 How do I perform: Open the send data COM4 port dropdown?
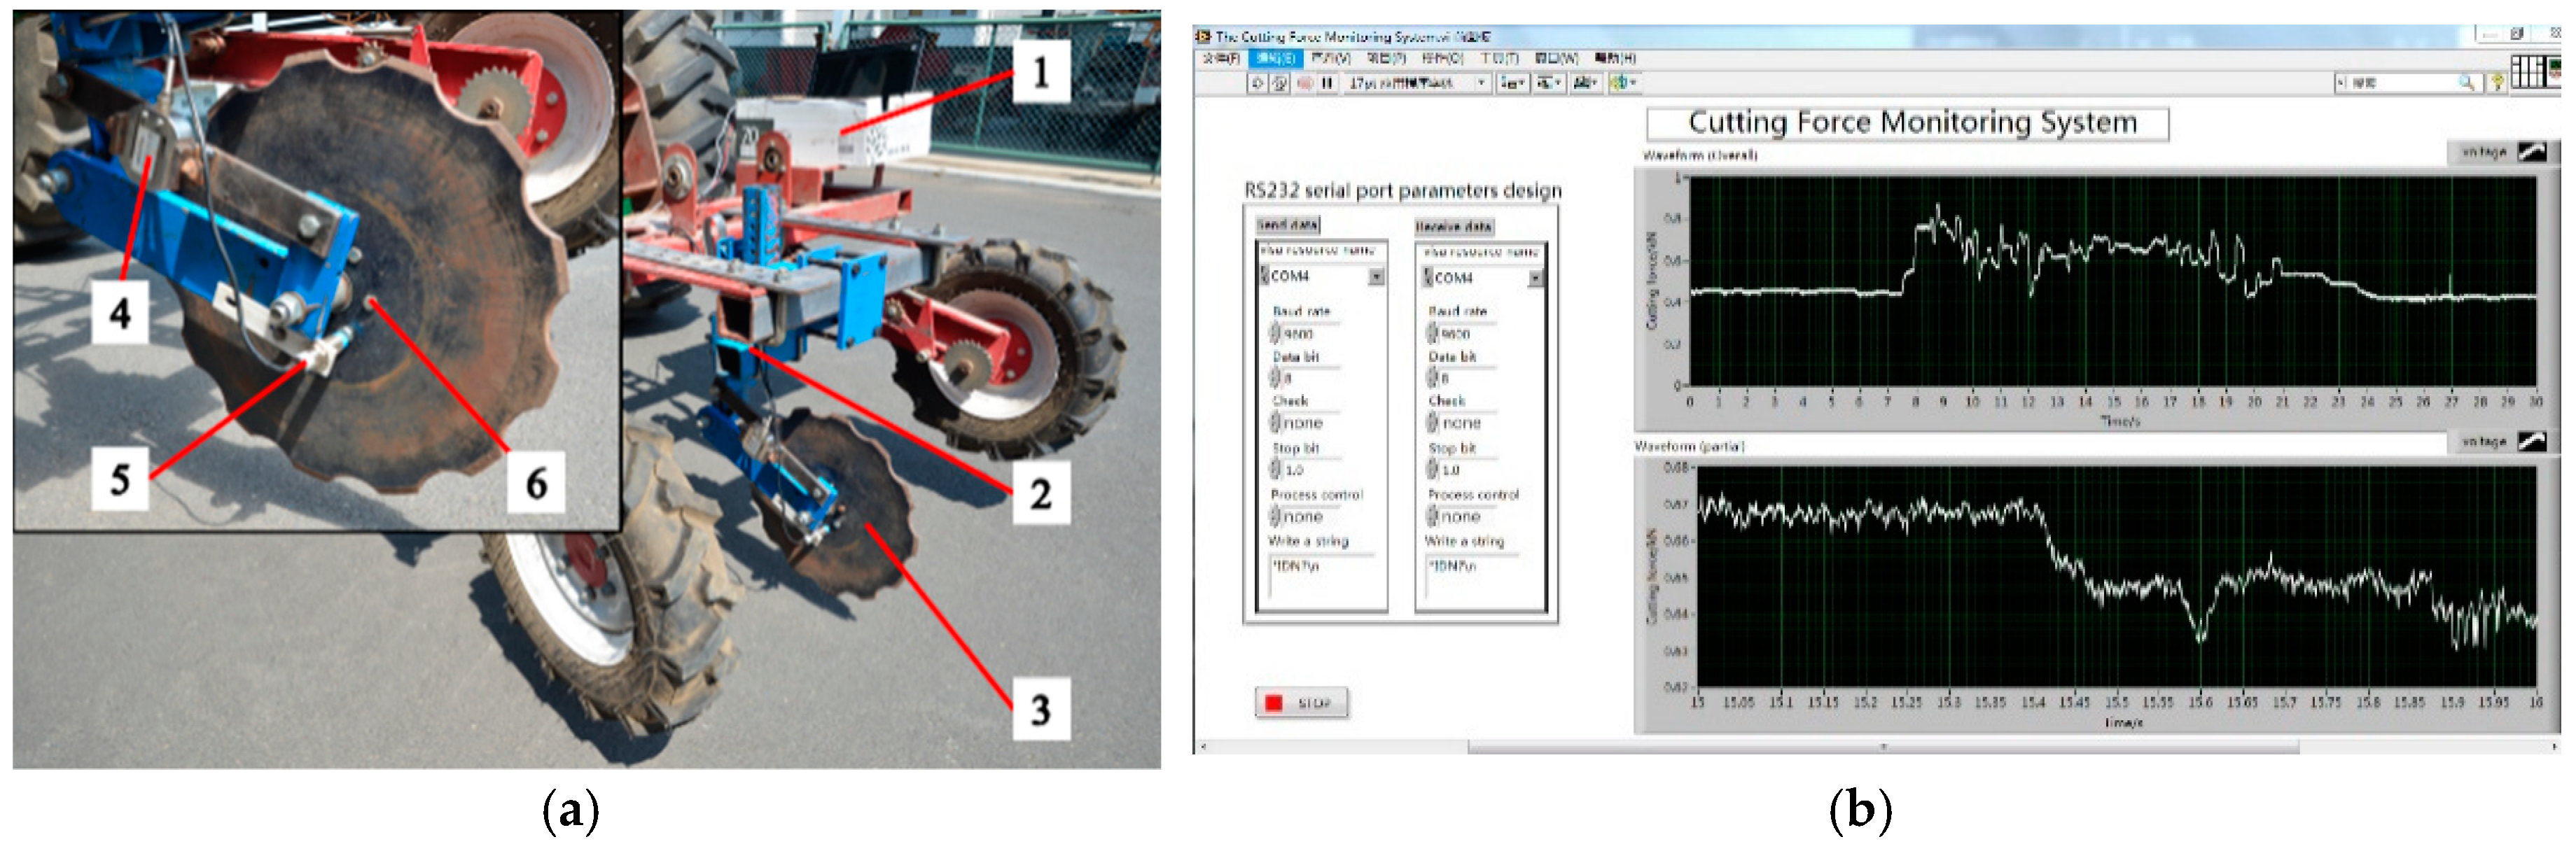tap(1376, 277)
